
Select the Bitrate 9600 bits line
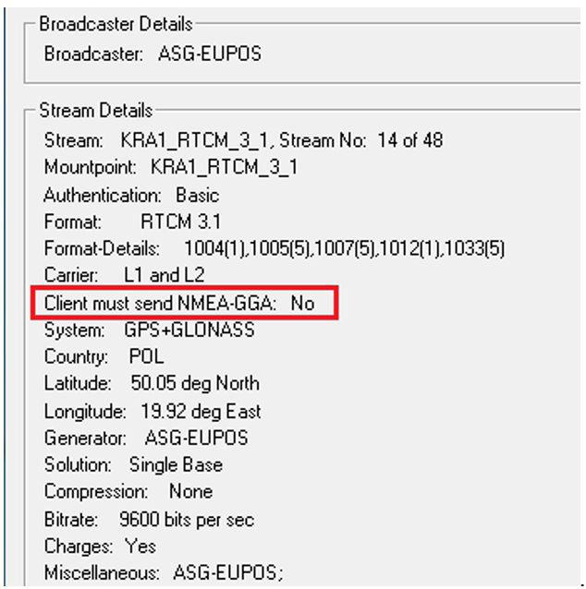pyautogui.click(x=149, y=519)
